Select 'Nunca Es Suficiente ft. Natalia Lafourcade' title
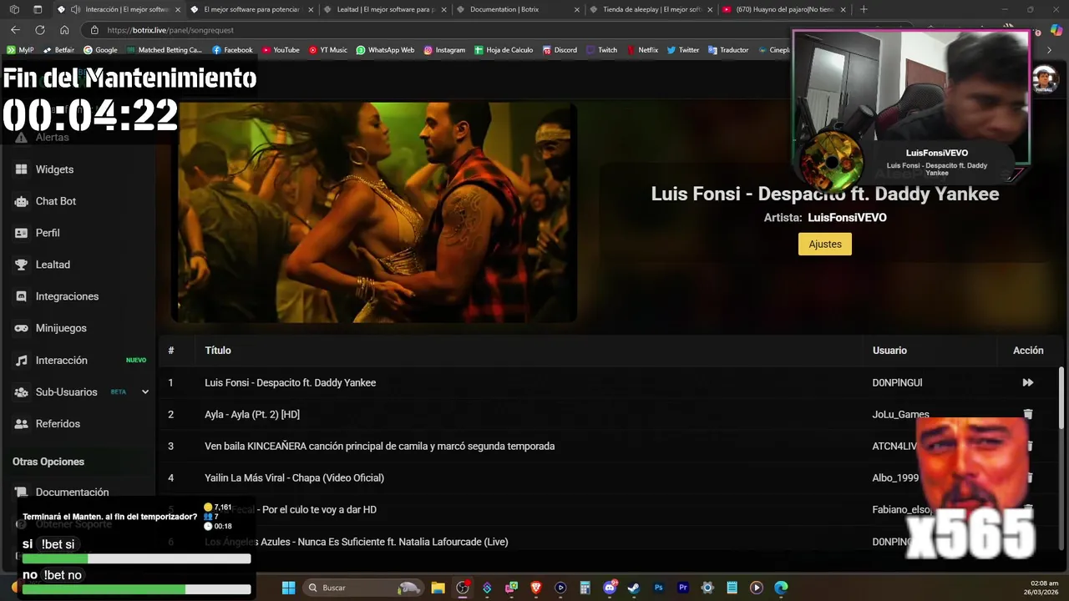The image size is (1069, 601). click(x=357, y=542)
